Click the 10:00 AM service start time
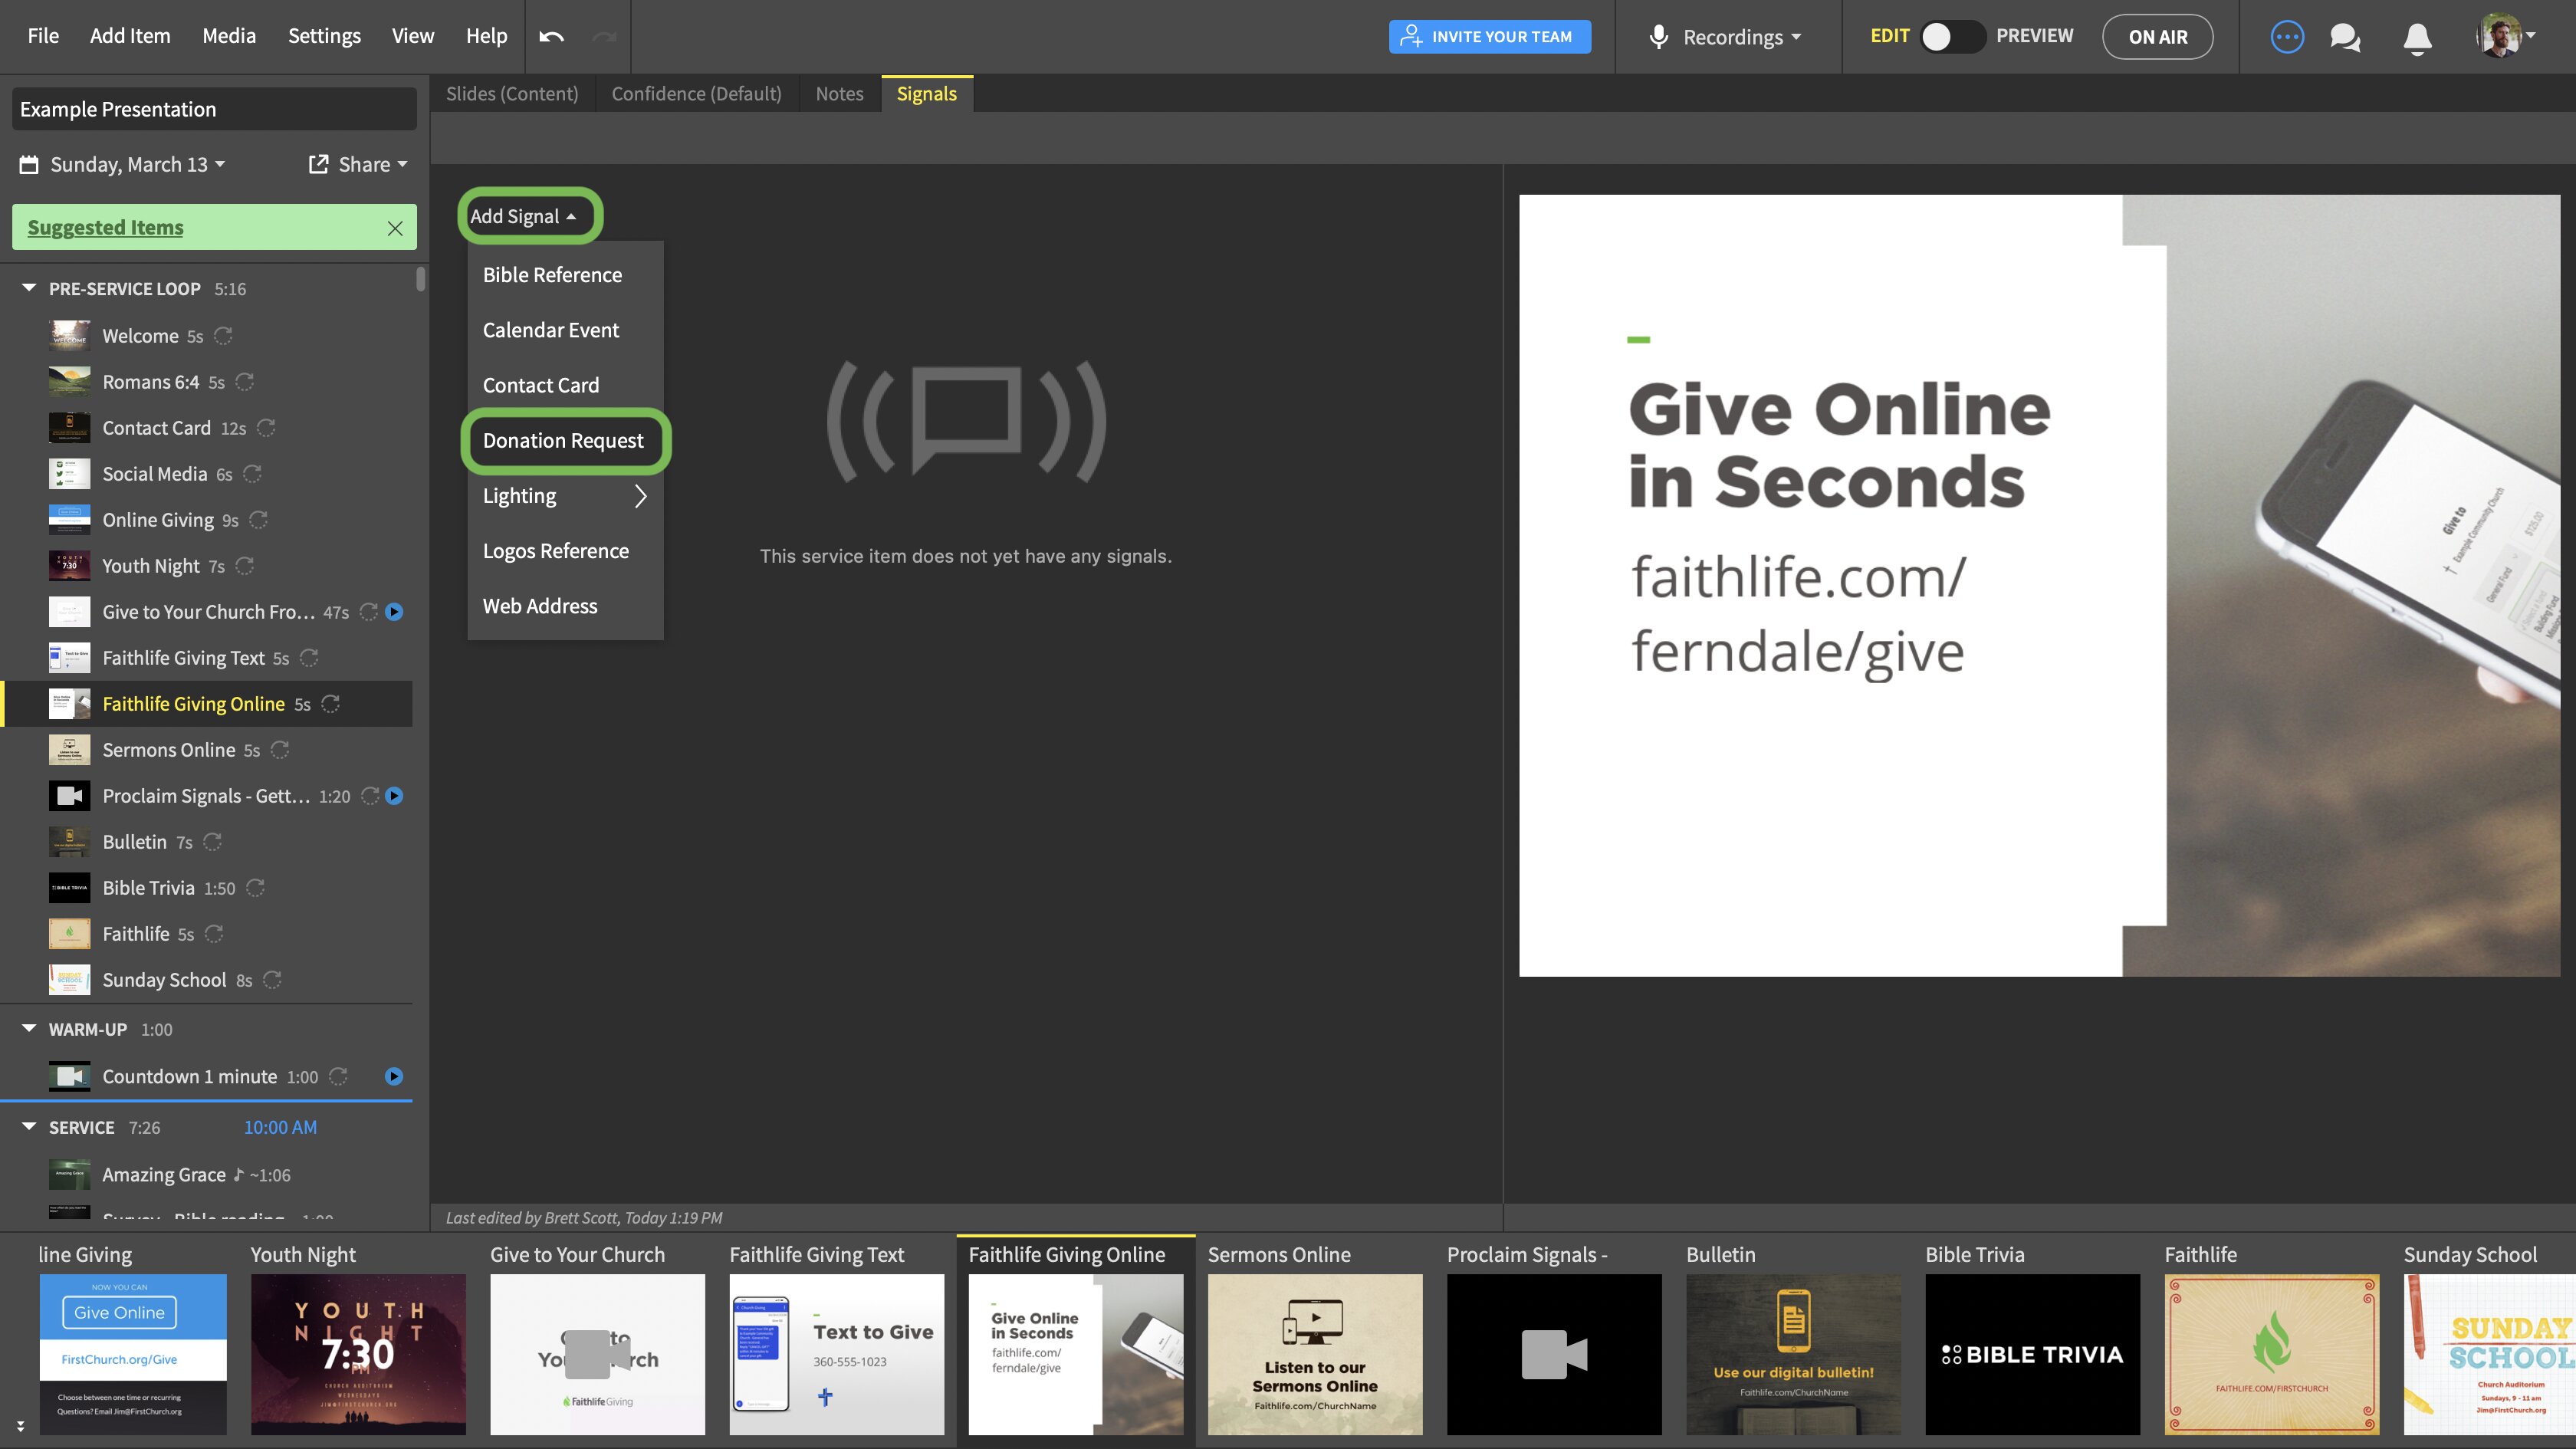 click(x=280, y=1127)
